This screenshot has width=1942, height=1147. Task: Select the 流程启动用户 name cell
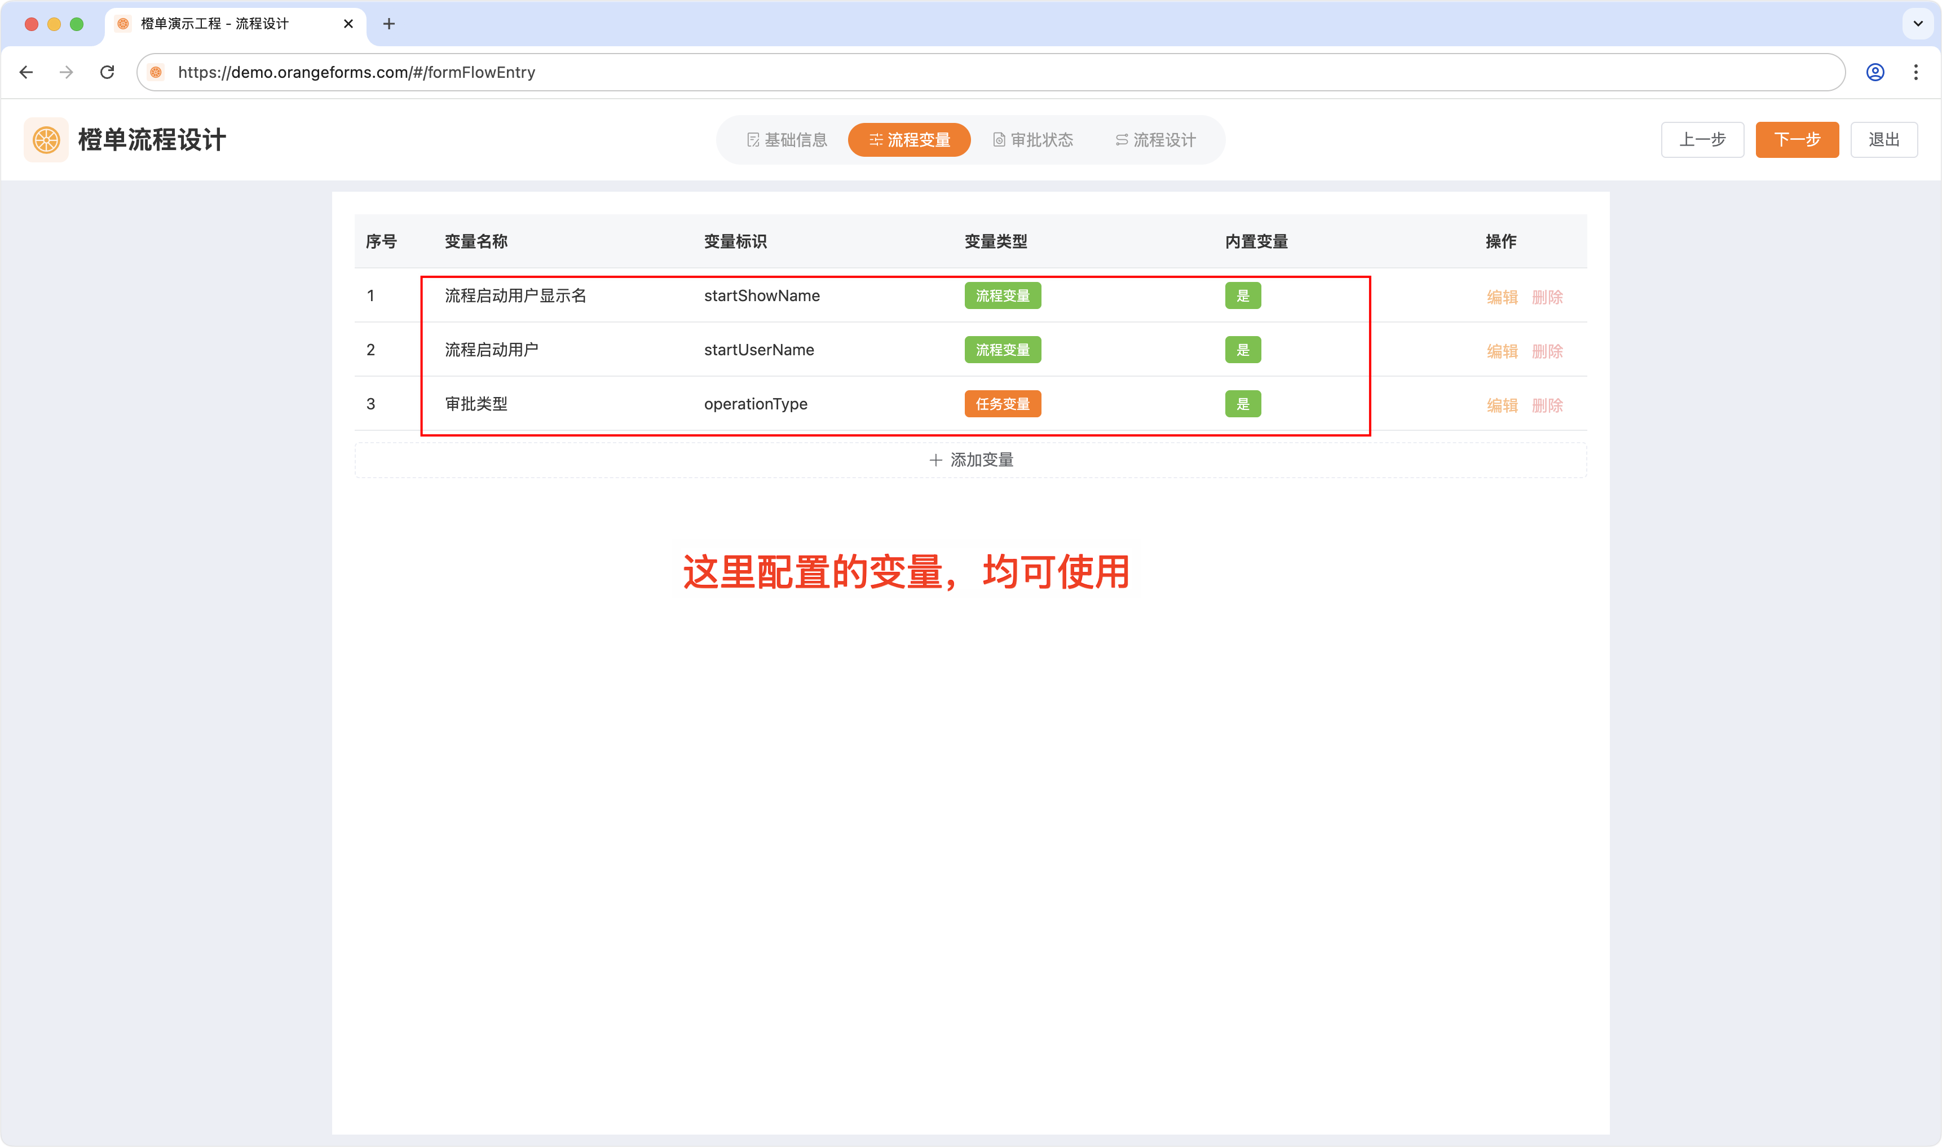point(492,350)
